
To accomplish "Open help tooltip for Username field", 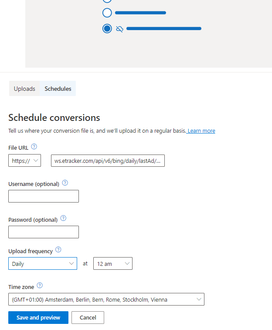I will point(65,182).
